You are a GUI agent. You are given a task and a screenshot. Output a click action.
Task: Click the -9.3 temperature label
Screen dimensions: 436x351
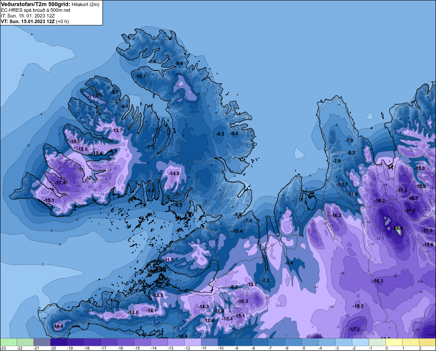[234, 287]
